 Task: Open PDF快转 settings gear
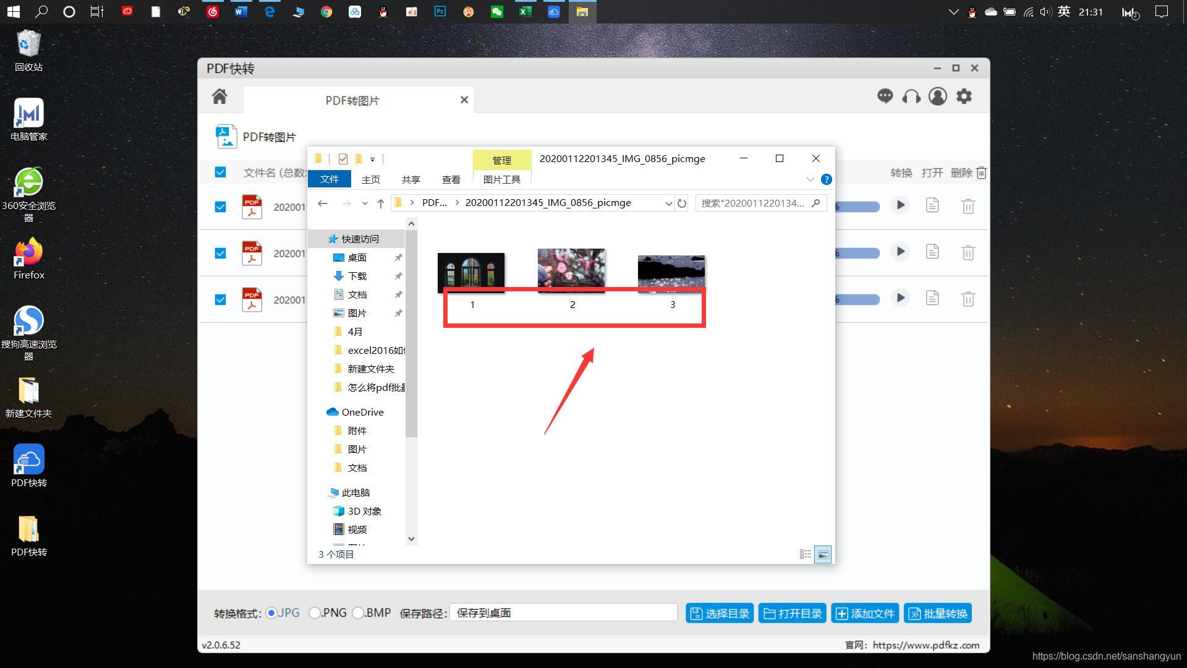[964, 96]
